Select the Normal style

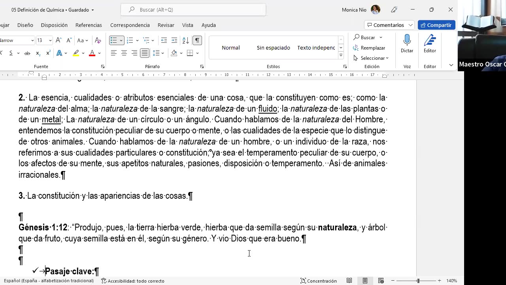231,47
